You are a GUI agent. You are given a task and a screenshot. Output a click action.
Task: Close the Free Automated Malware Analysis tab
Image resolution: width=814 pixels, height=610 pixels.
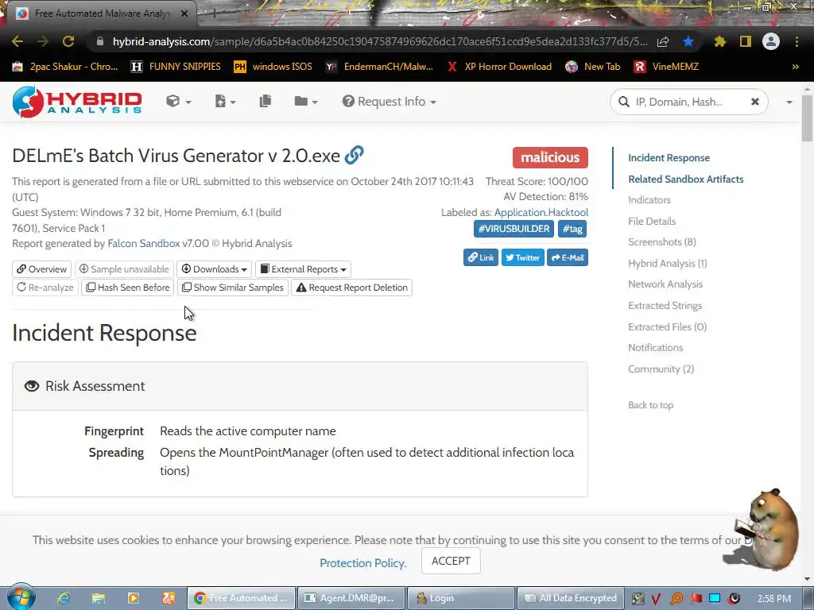click(184, 14)
